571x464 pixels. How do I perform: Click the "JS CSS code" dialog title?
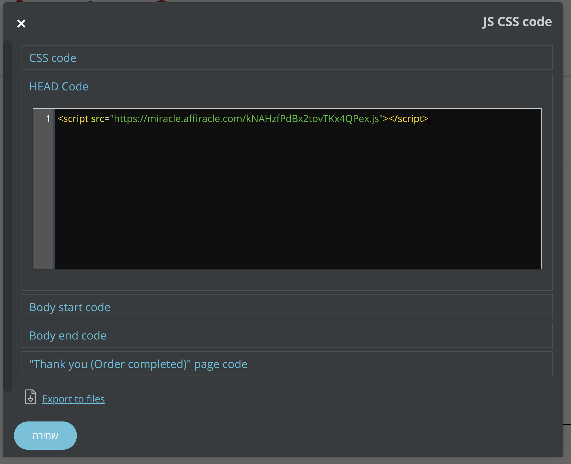point(517,22)
